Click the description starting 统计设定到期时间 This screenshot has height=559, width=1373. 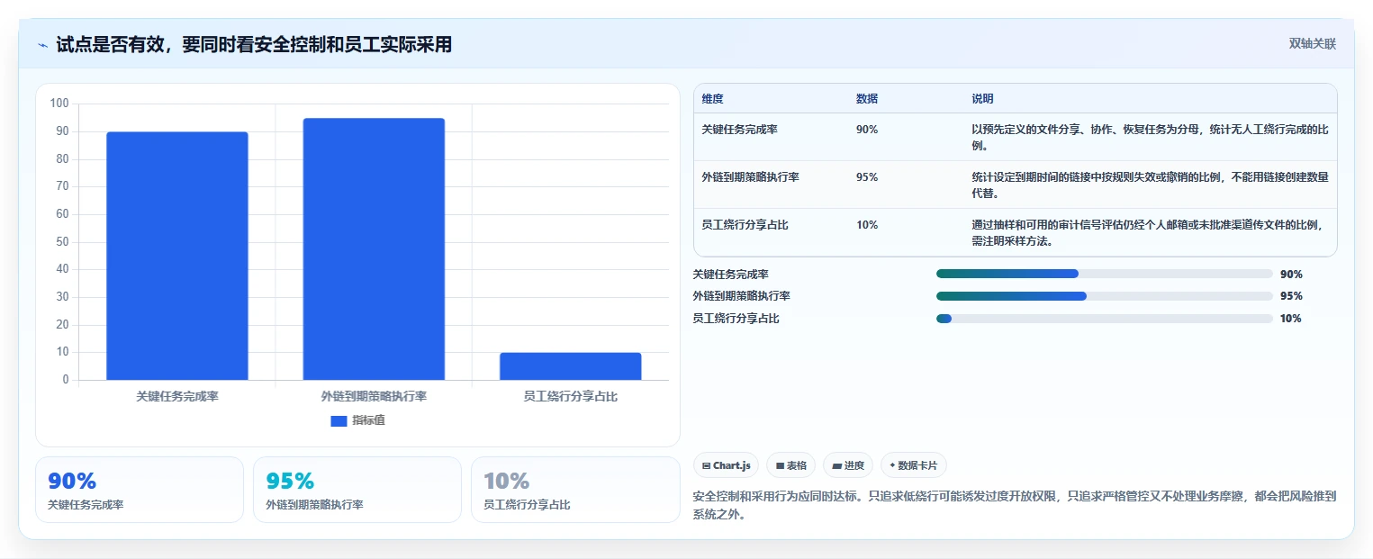[x=1150, y=185]
